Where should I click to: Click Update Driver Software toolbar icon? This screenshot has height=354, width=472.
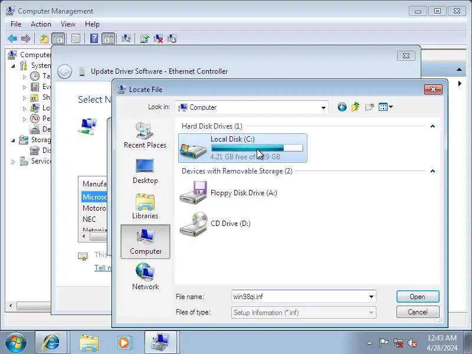point(145,38)
